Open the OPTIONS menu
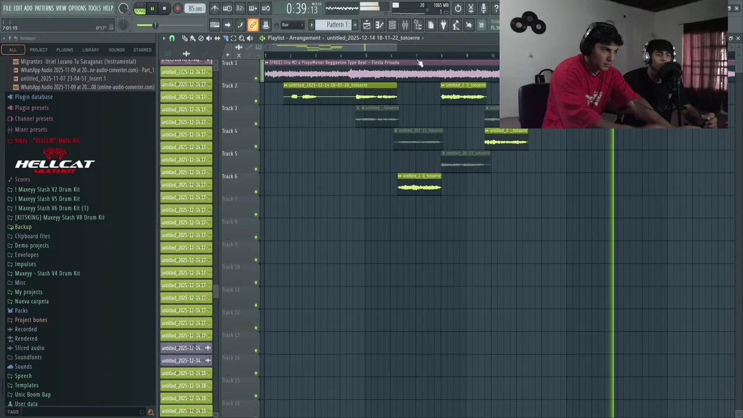Screen dimensions: 743x418 coord(77,8)
